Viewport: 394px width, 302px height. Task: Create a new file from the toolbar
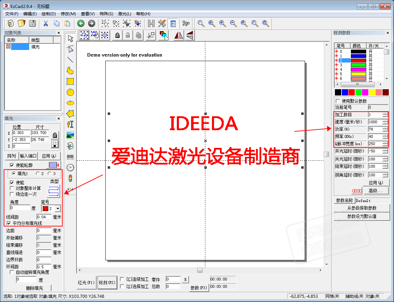(10, 24)
